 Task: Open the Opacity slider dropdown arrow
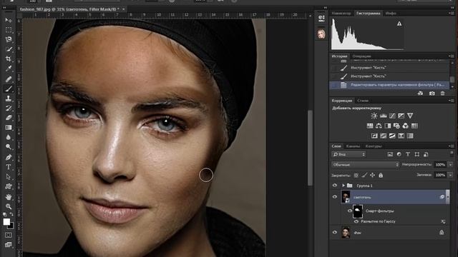[x=450, y=165]
